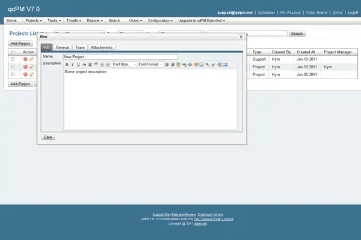Click the Save button
Screen dimensions: 361x240
(48, 137)
